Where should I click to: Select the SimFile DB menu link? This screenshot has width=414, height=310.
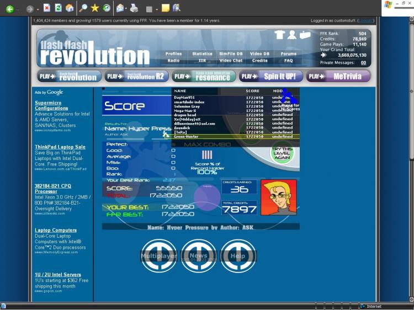231,54
